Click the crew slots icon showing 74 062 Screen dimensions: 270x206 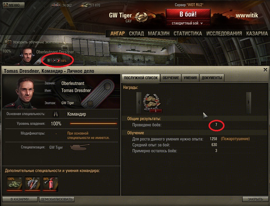56,5
